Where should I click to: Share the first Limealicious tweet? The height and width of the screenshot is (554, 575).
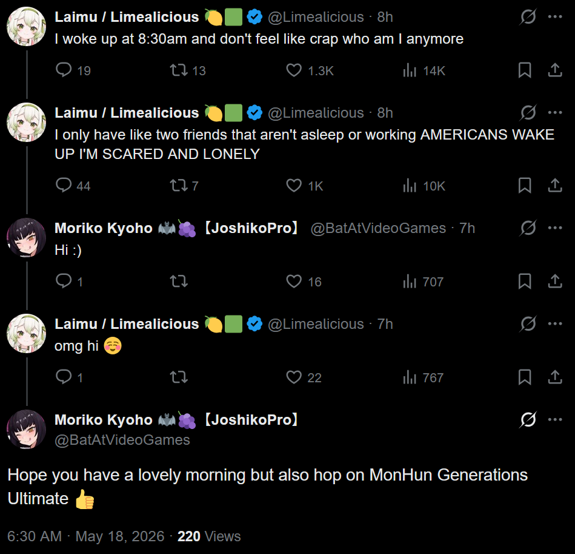pos(555,70)
